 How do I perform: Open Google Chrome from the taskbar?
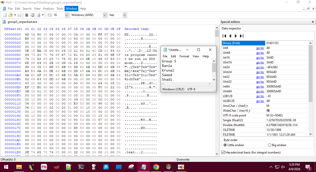pyautogui.click(x=156, y=167)
